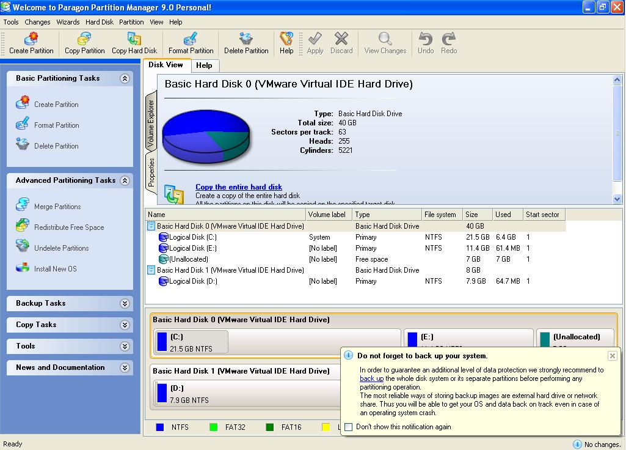The height and width of the screenshot is (450, 626).
Task: Open the Help menu in menu bar
Action: pos(176,22)
